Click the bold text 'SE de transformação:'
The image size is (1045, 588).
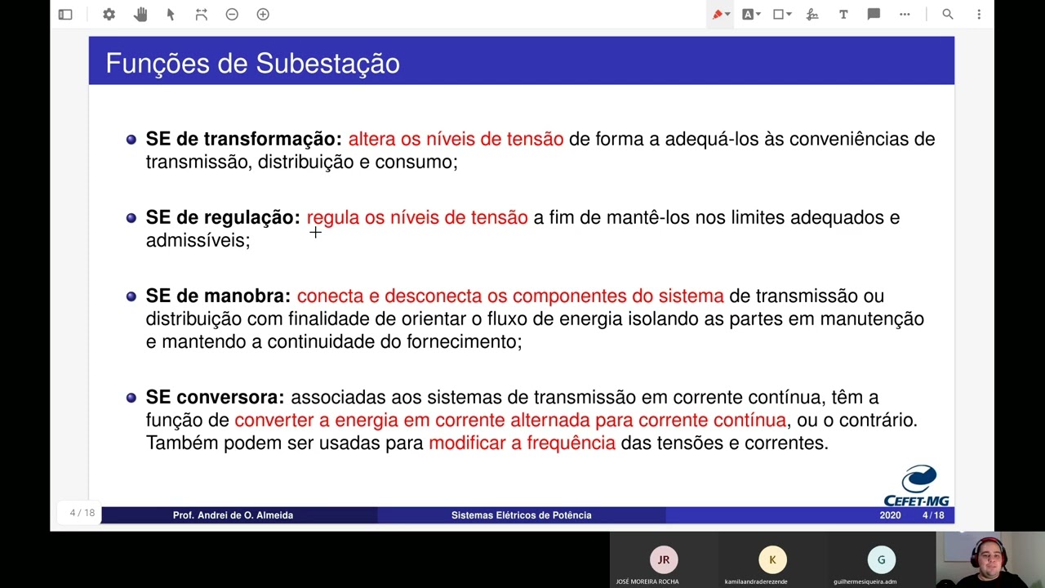pyautogui.click(x=243, y=139)
